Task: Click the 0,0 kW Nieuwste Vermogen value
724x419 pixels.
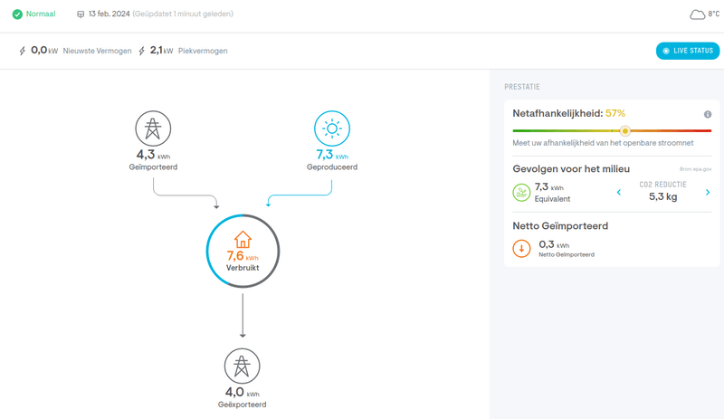Action: tap(44, 51)
